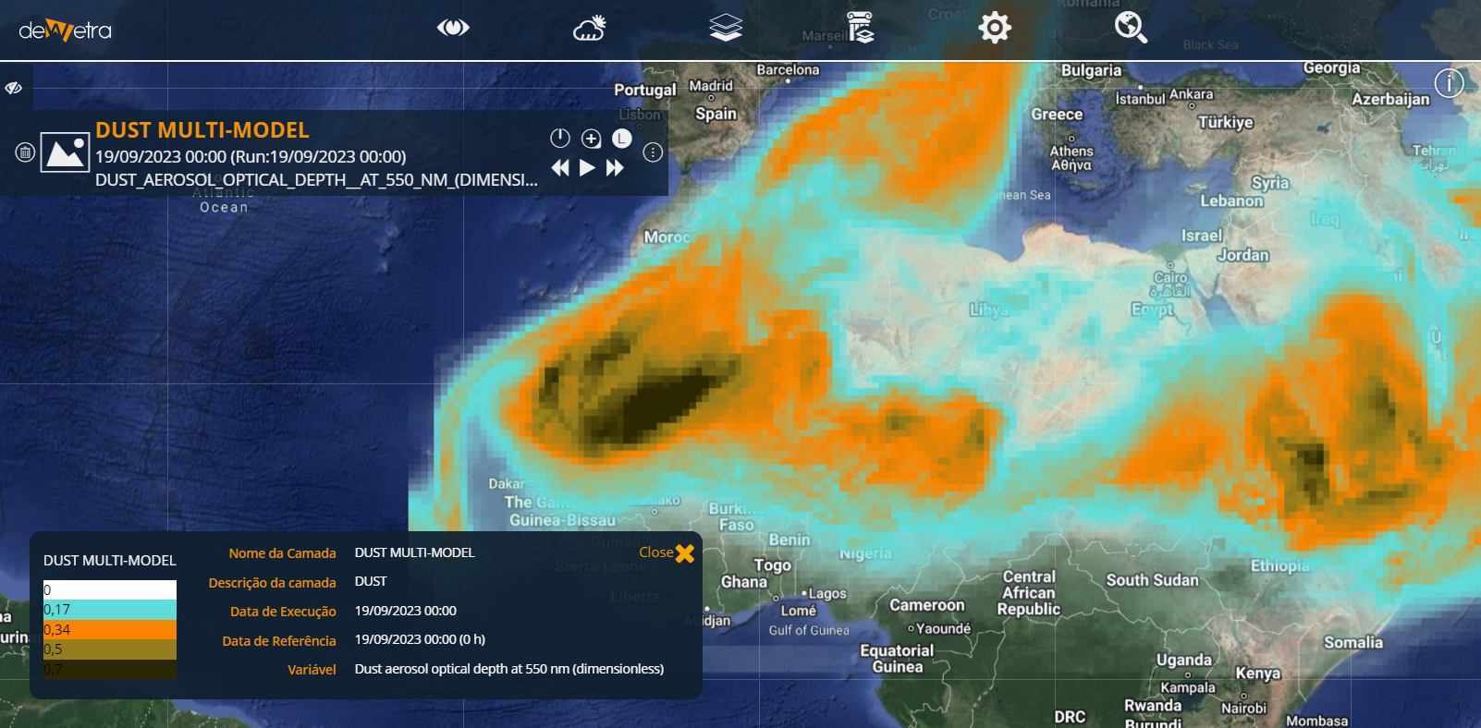Viewport: 1481px width, 728px height.
Task: Open the observations eye icon in top toolbar
Action: [453, 28]
